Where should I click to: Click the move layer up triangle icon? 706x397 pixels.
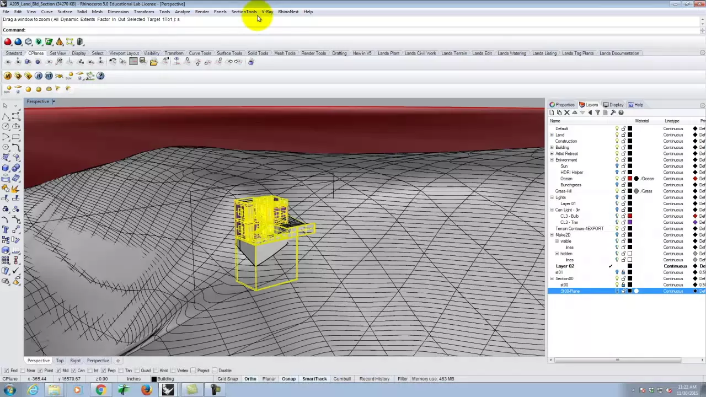574,112
